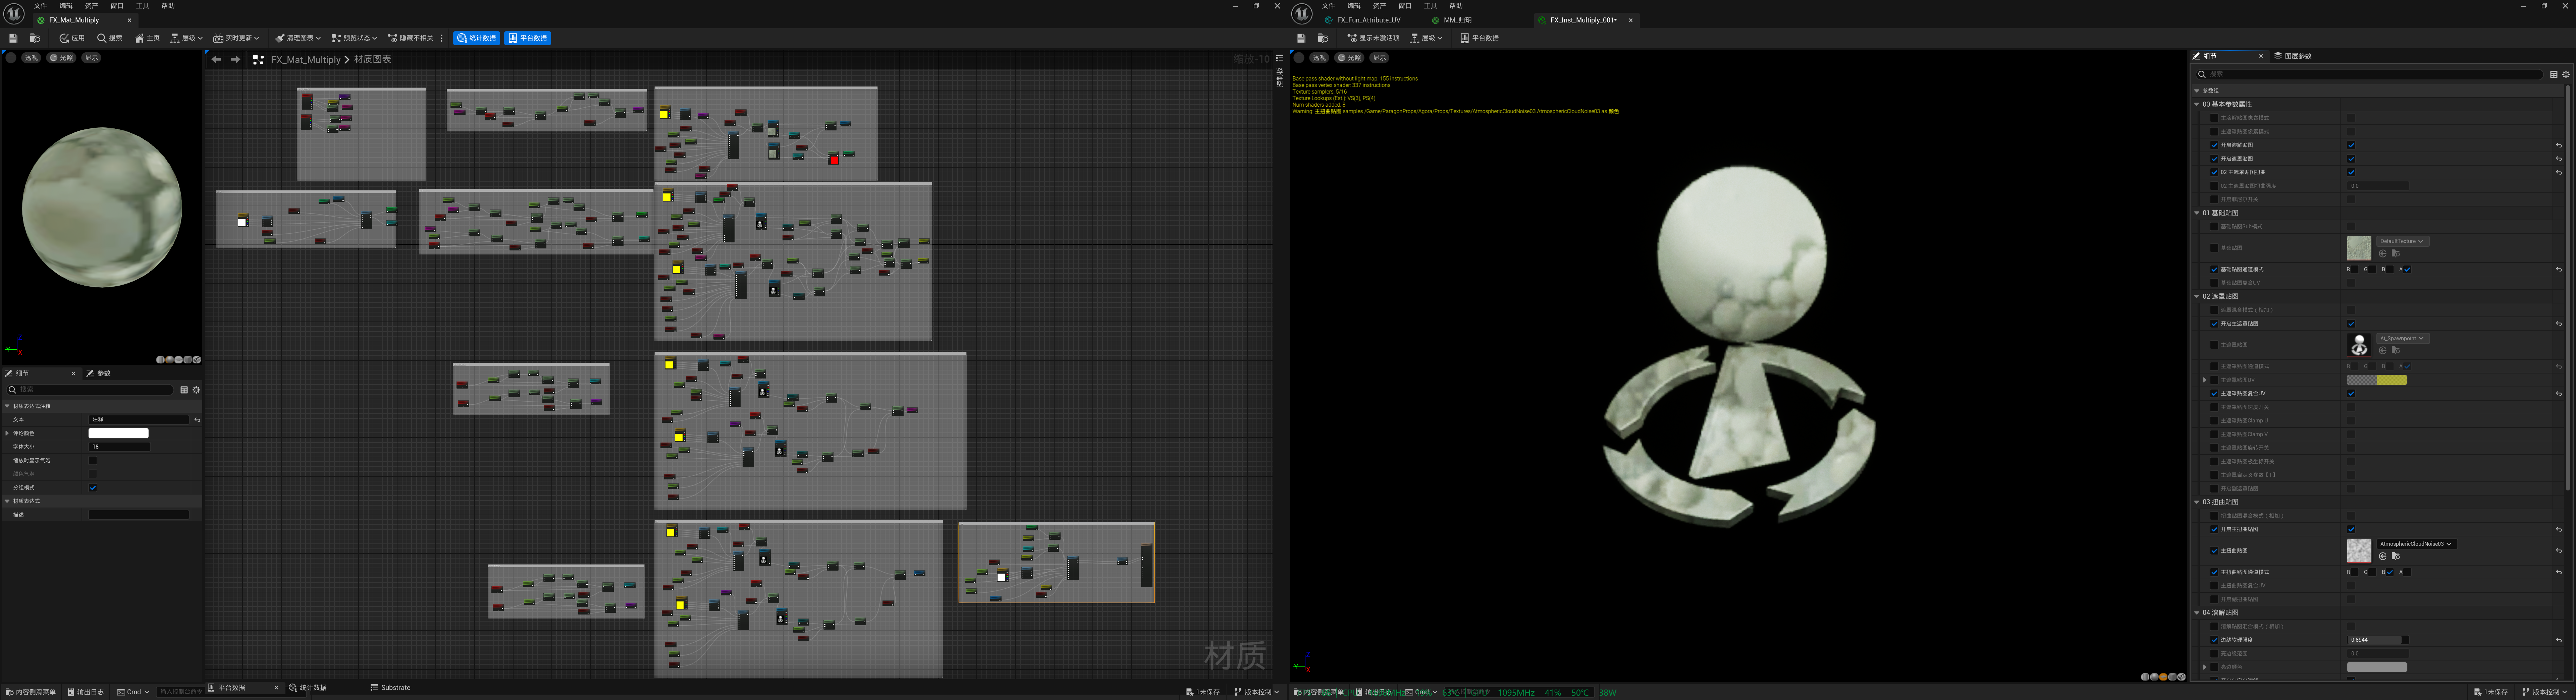Click the FX_Mat_Multiply breadcrumb link

[306, 60]
